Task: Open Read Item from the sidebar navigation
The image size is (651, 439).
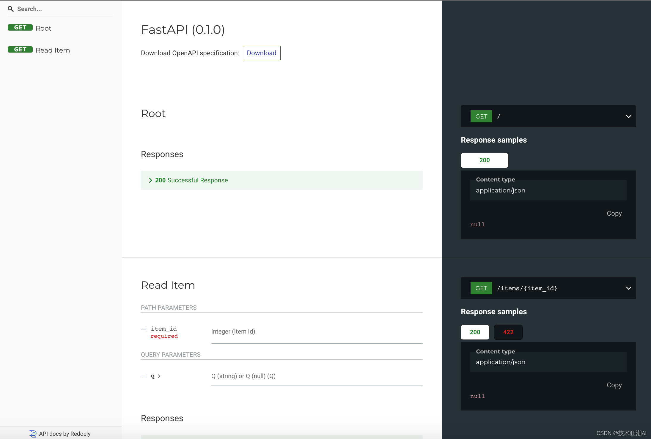Action: [53, 50]
